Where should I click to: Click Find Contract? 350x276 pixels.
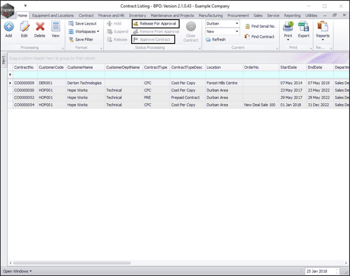pyautogui.click(x=260, y=37)
